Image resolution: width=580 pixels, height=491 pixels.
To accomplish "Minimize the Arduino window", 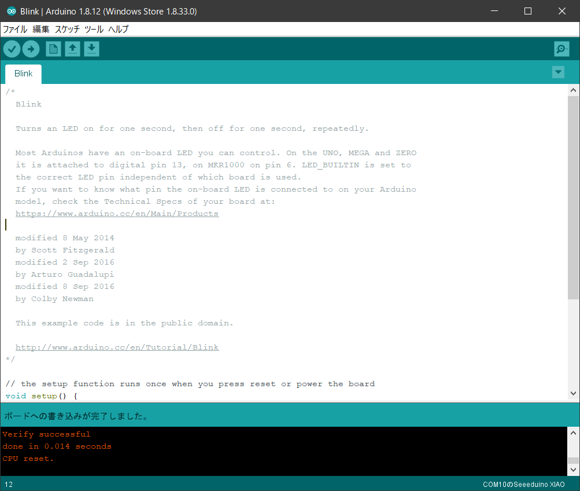I will click(x=494, y=11).
